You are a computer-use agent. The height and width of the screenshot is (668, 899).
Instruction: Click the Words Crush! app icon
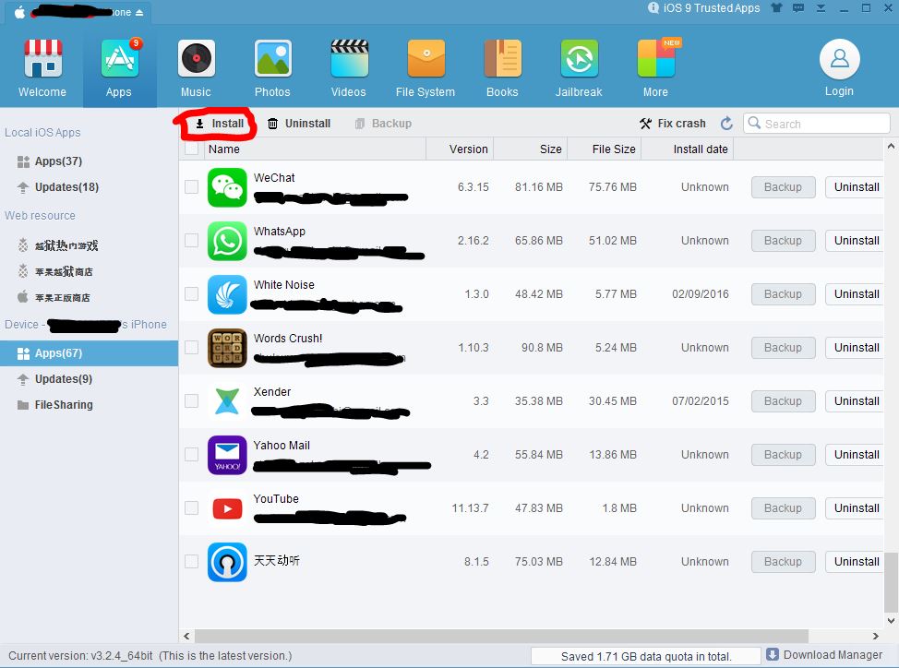point(227,348)
